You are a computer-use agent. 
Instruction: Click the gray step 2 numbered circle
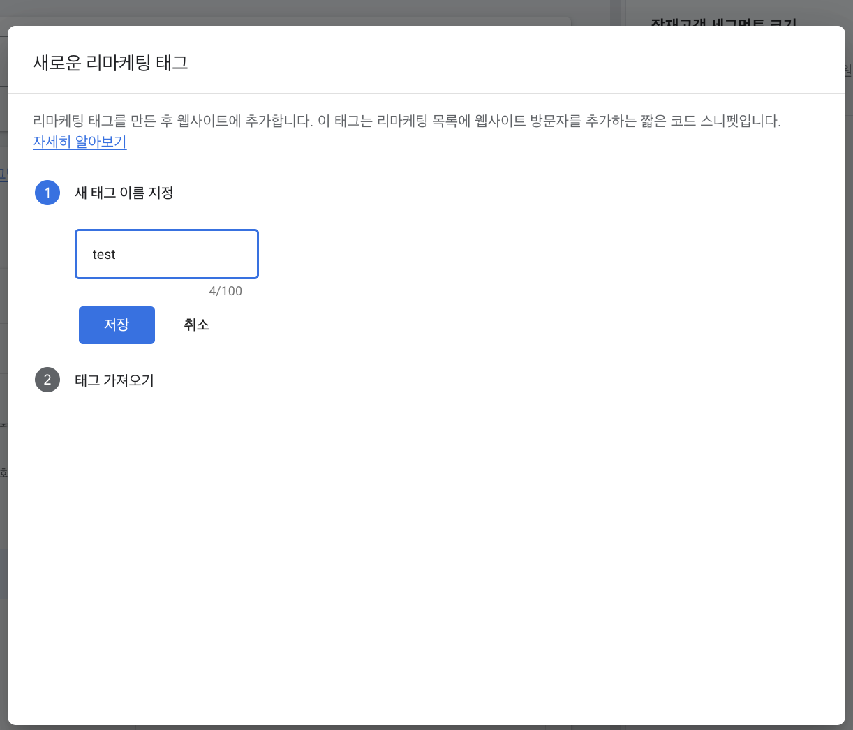pyautogui.click(x=47, y=380)
